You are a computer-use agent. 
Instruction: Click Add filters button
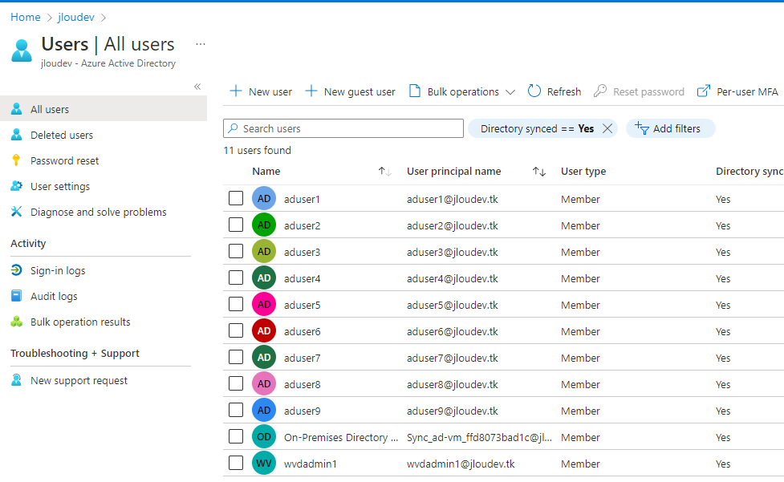[671, 128]
